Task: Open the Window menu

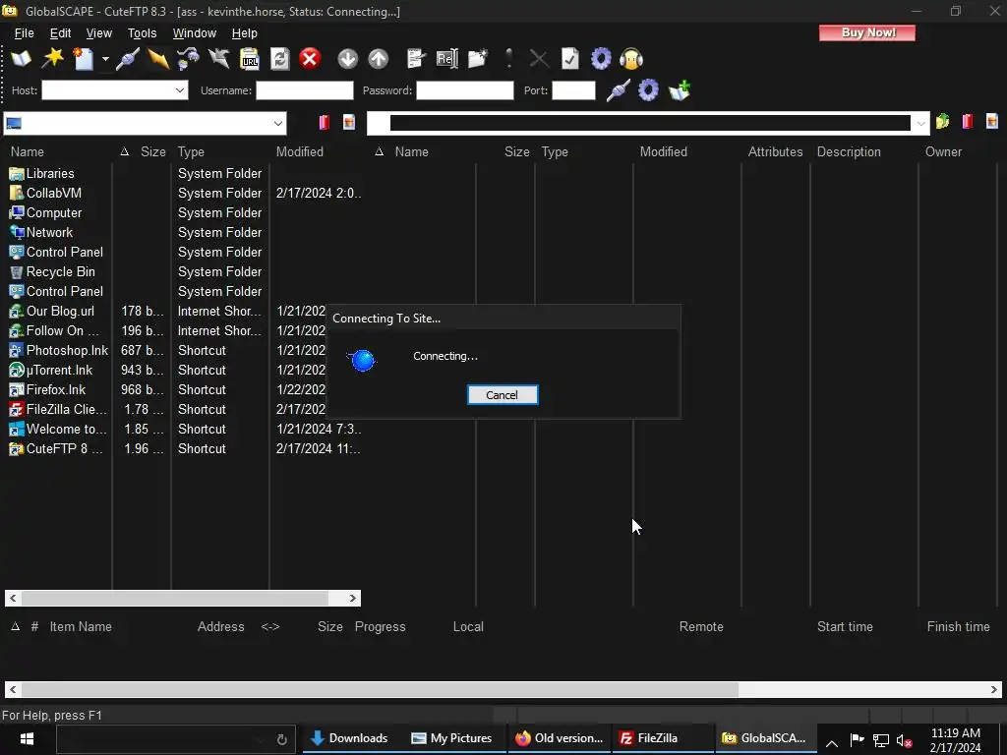Action: click(x=194, y=33)
